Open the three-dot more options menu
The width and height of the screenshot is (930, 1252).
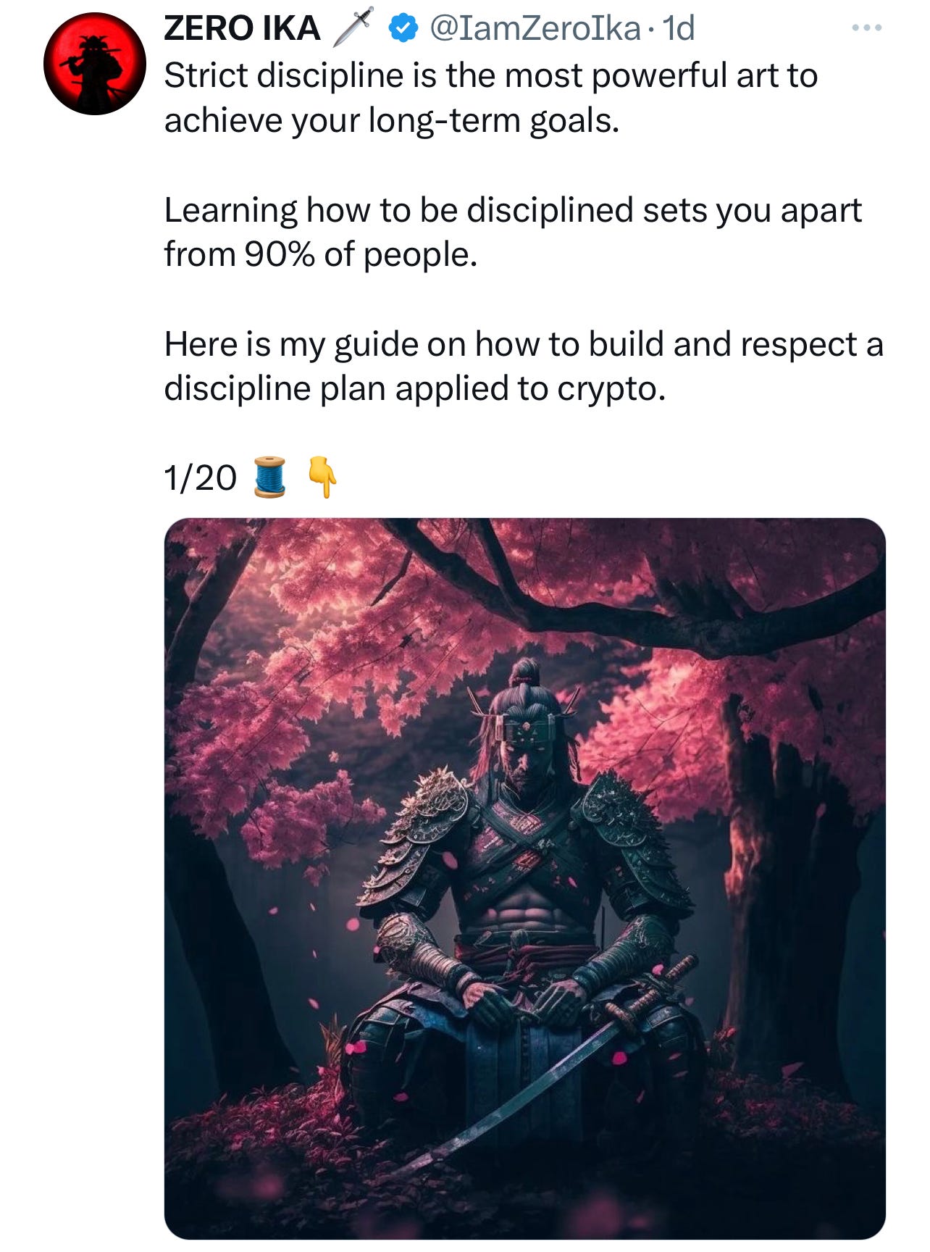pos(866,28)
